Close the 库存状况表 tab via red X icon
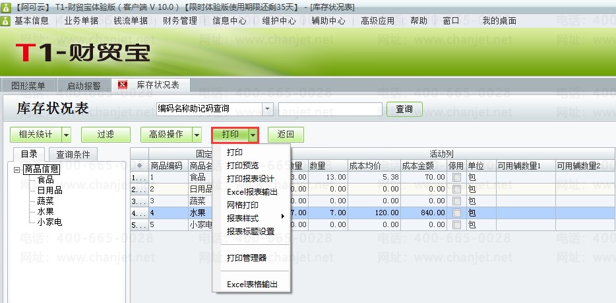Viewport: 616px width, 303px height. [123, 84]
